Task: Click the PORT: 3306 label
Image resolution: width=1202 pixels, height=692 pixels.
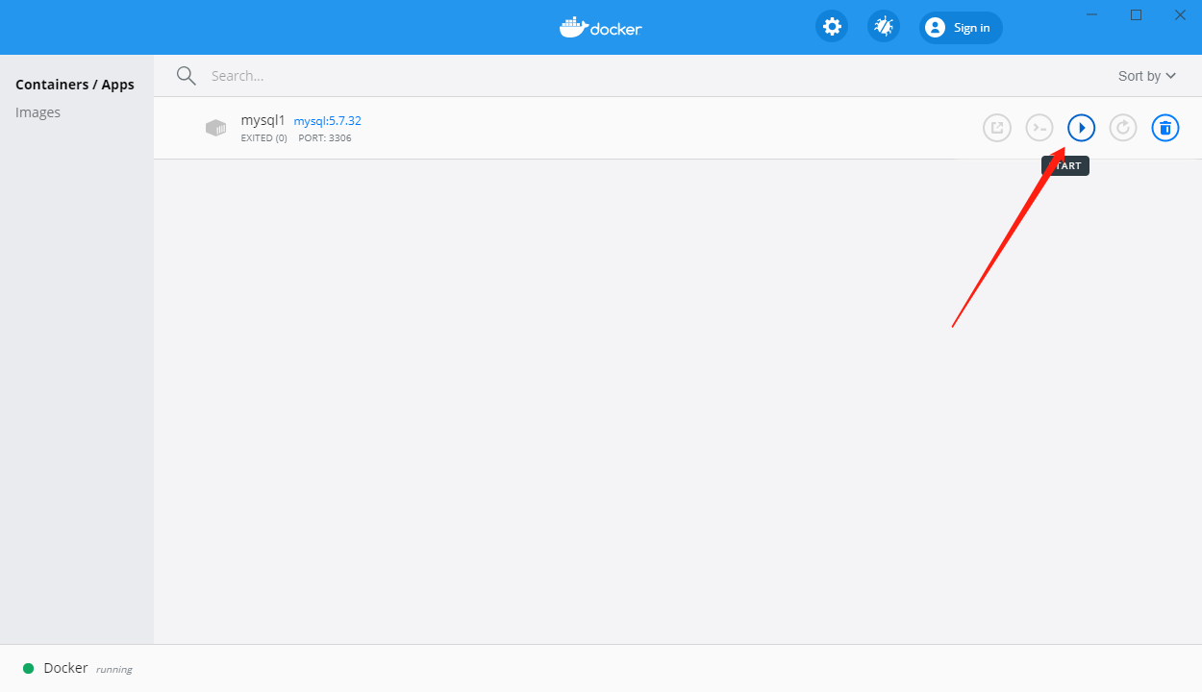Action: click(325, 138)
